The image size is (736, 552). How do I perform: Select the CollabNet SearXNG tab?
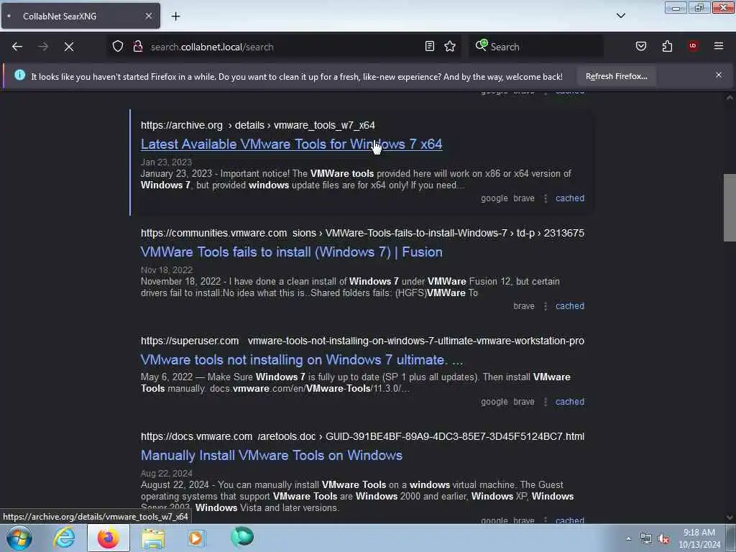(80, 16)
